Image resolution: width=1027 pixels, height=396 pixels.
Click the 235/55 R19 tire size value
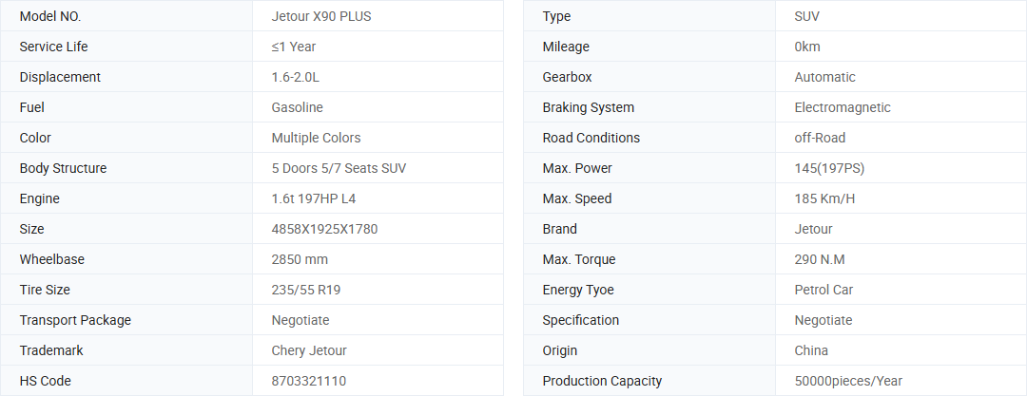306,290
